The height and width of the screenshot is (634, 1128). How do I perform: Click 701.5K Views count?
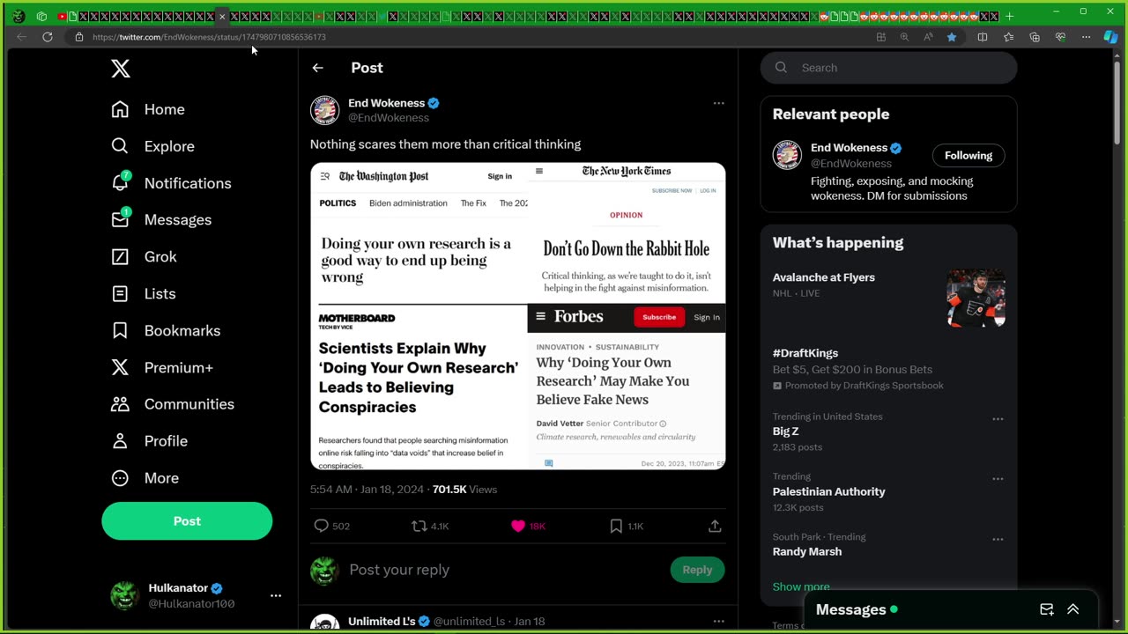[464, 490]
